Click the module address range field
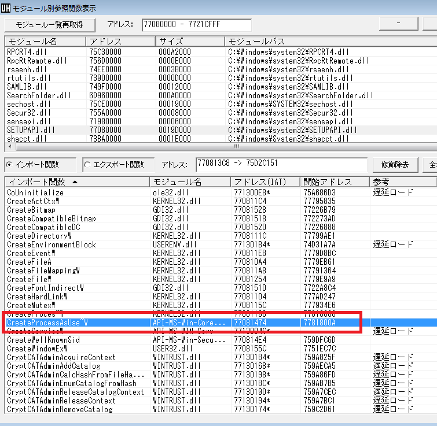 point(197,25)
